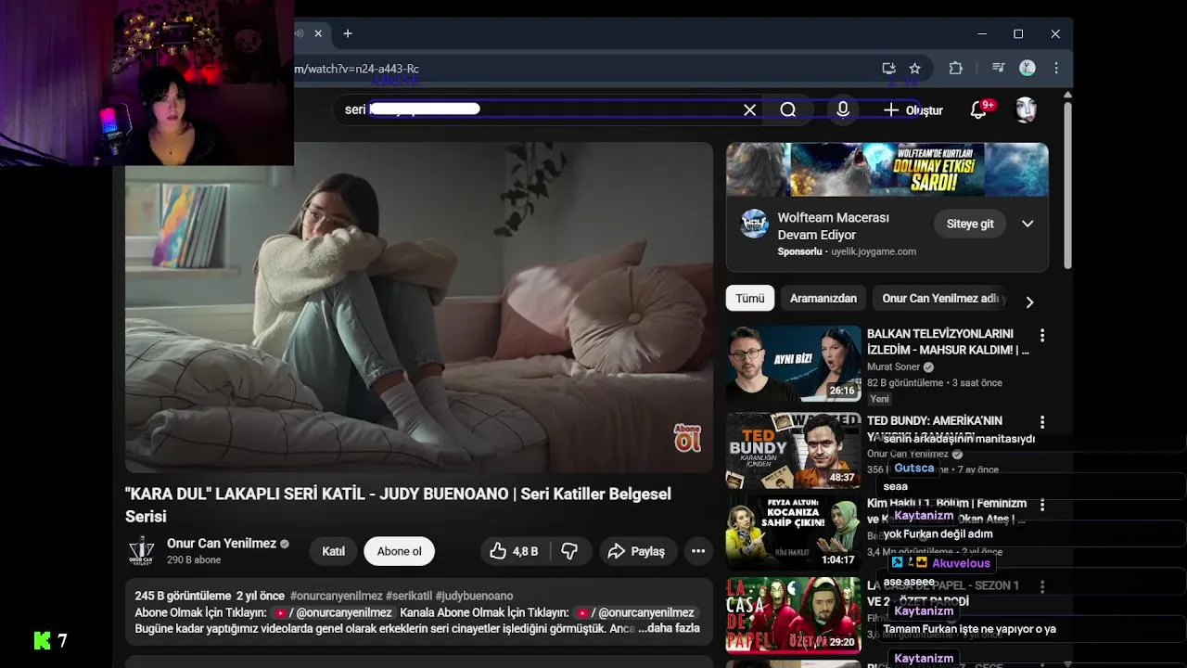
Task: Open the wolf team sponsor logo
Action: pos(754,224)
